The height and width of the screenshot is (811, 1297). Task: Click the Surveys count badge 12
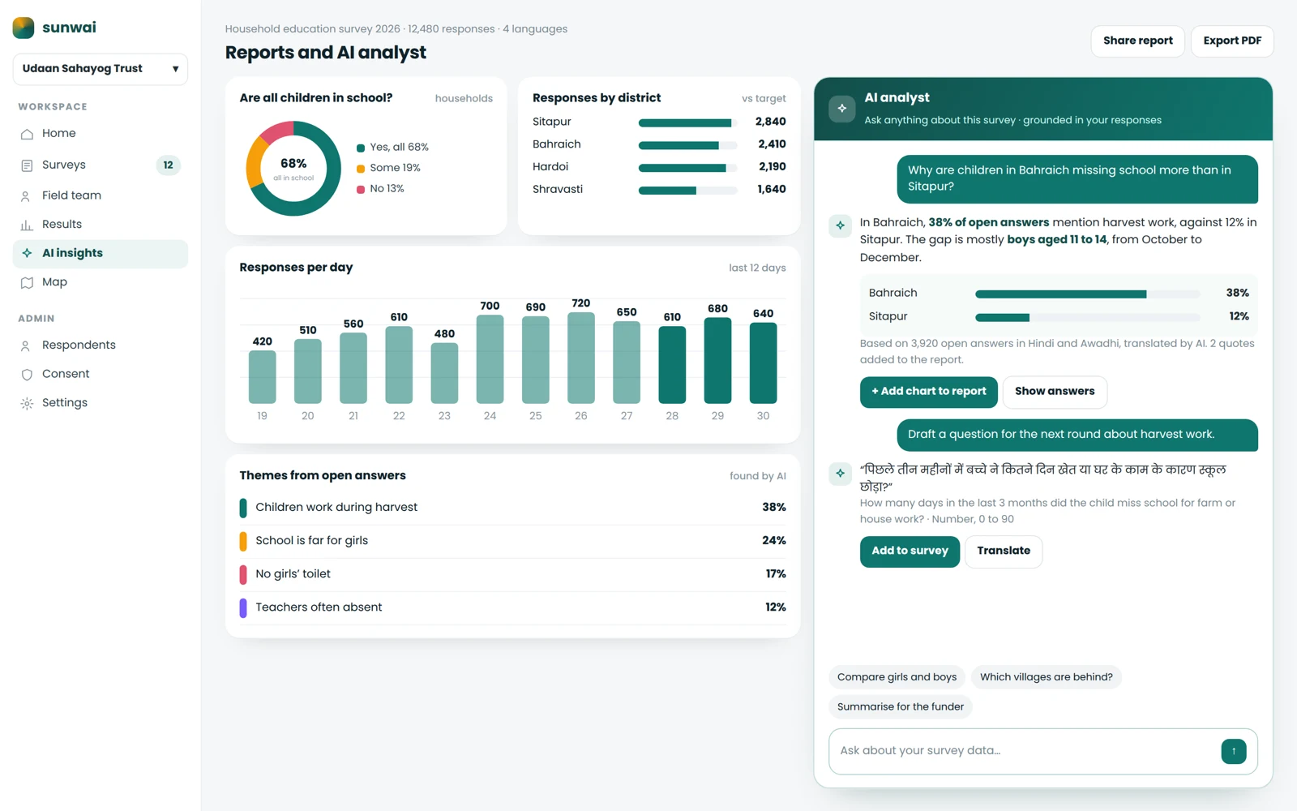(168, 165)
